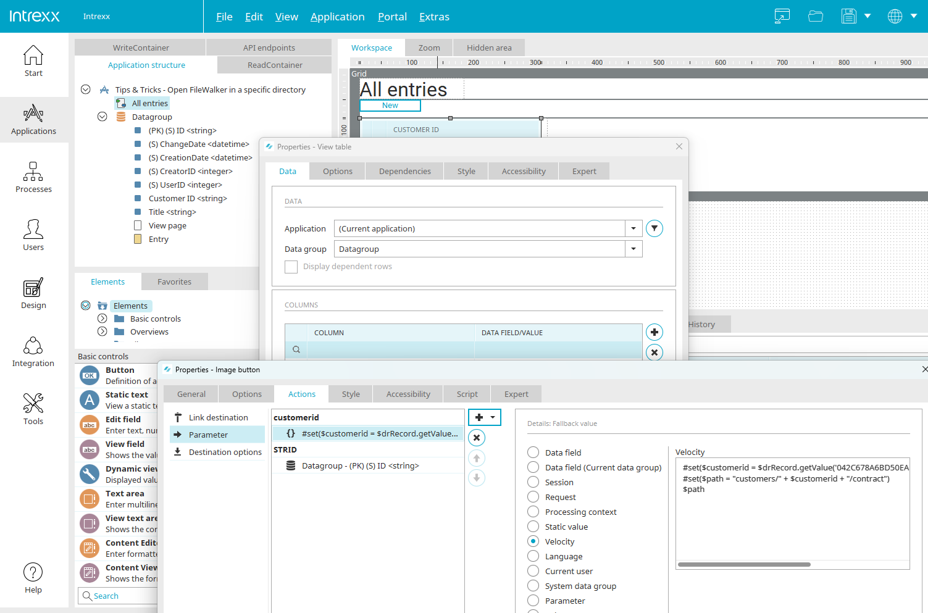Open the save icon dropdown arrow
This screenshot has width=928, height=613.
click(x=867, y=16)
